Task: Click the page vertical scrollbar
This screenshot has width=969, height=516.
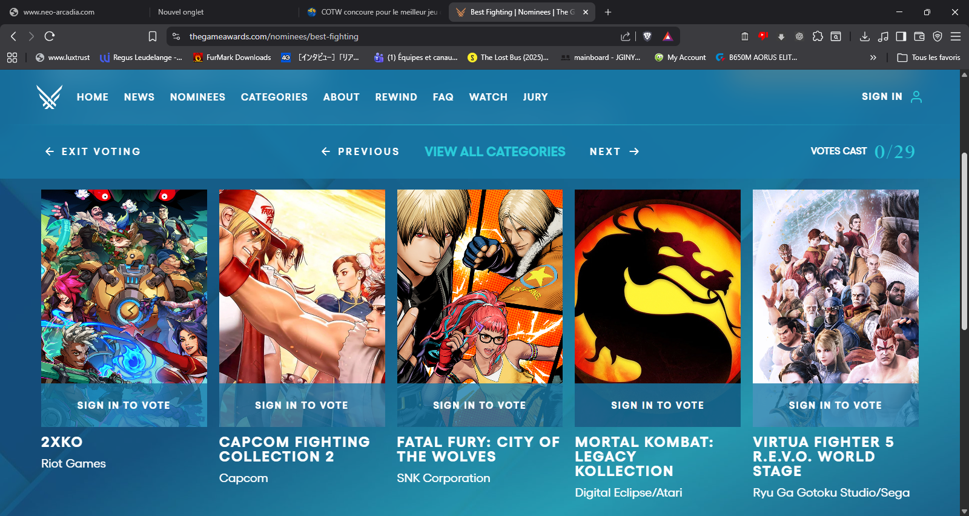Action: click(964, 242)
